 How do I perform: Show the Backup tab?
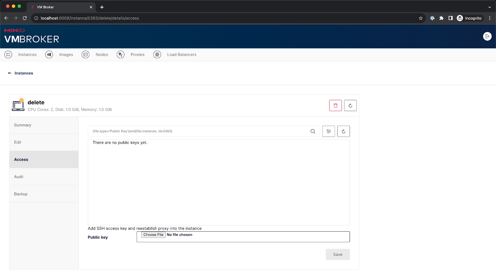pos(21,194)
